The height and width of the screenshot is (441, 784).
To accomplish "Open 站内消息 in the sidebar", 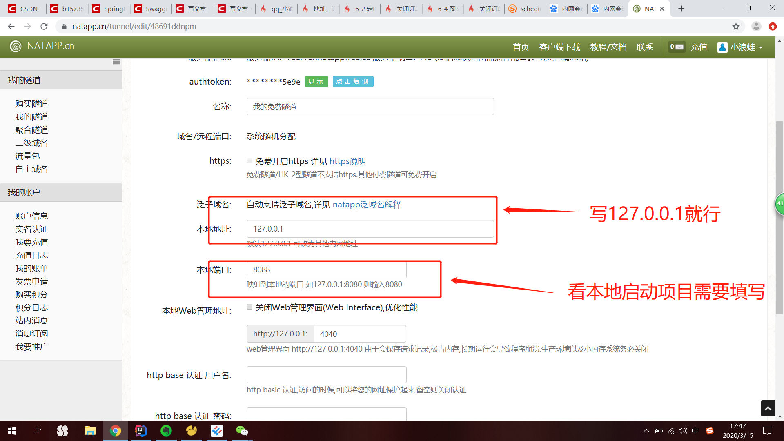I will [x=32, y=321].
